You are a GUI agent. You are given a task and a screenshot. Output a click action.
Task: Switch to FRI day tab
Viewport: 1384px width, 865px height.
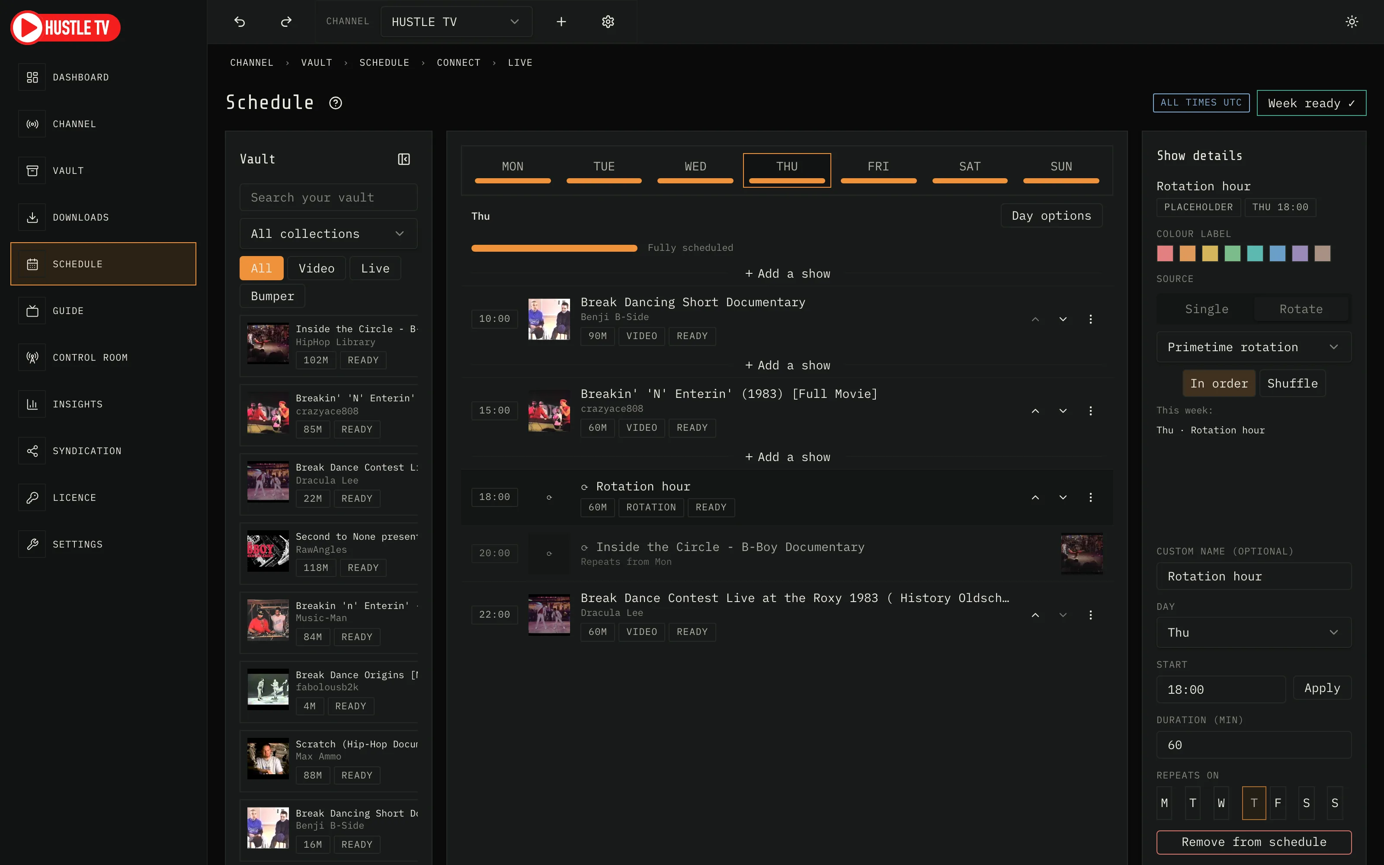(878, 170)
